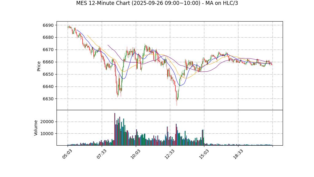The height and width of the screenshot is (177, 314).
Task: Click the 6660 price axis label
Action: (x=48, y=62)
